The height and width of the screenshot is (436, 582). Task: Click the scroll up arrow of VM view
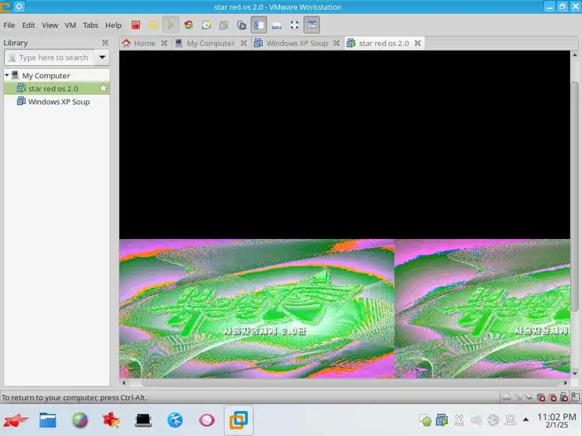[575, 55]
